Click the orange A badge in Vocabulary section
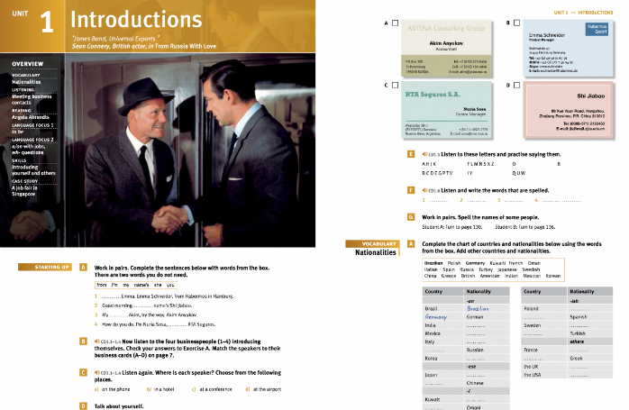 pyautogui.click(x=411, y=243)
